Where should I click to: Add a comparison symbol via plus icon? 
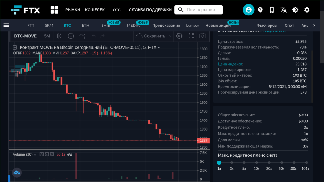click(71, 36)
